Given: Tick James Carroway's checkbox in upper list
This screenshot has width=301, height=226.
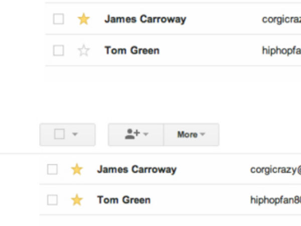Looking at the screenshot, I should (x=59, y=19).
